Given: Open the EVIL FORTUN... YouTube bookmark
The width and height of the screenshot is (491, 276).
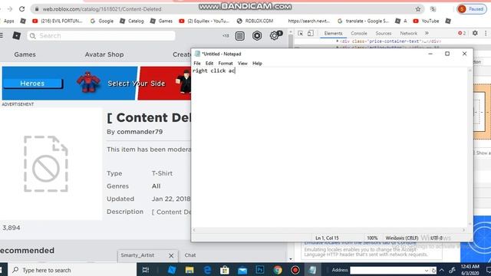Looking at the screenshot, I should point(58,21).
